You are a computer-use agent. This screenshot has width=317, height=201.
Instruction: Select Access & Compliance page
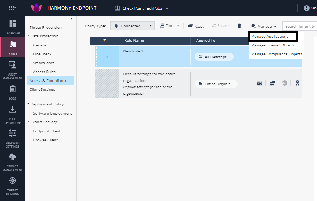51,80
